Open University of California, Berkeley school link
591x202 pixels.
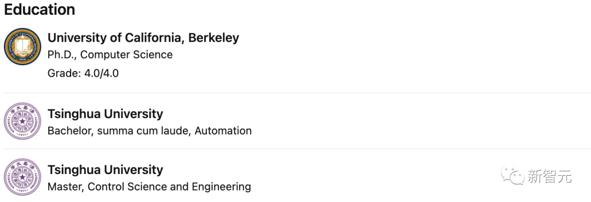[143, 38]
